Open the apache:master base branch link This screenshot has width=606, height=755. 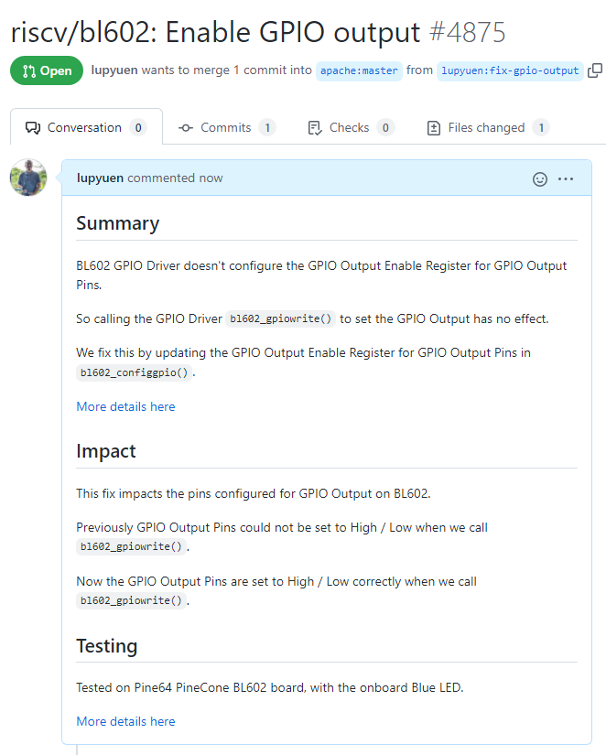[359, 70]
